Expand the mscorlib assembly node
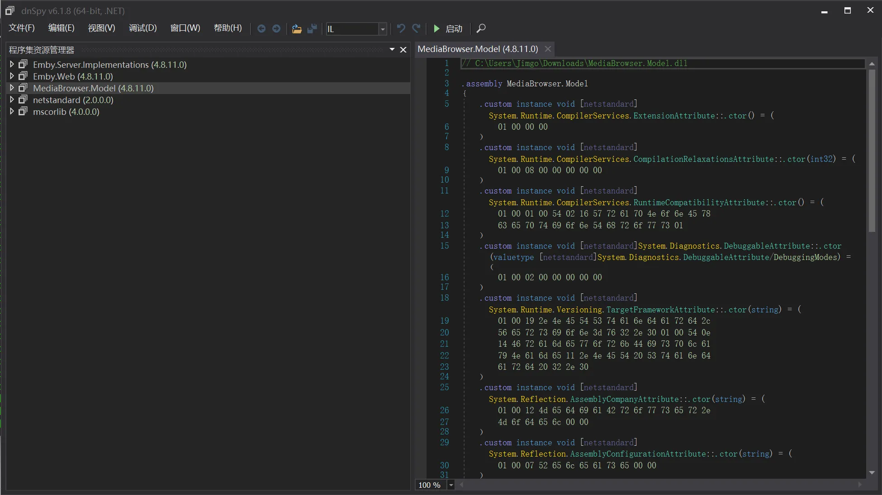Screen dimensions: 882x495 click(12, 112)
